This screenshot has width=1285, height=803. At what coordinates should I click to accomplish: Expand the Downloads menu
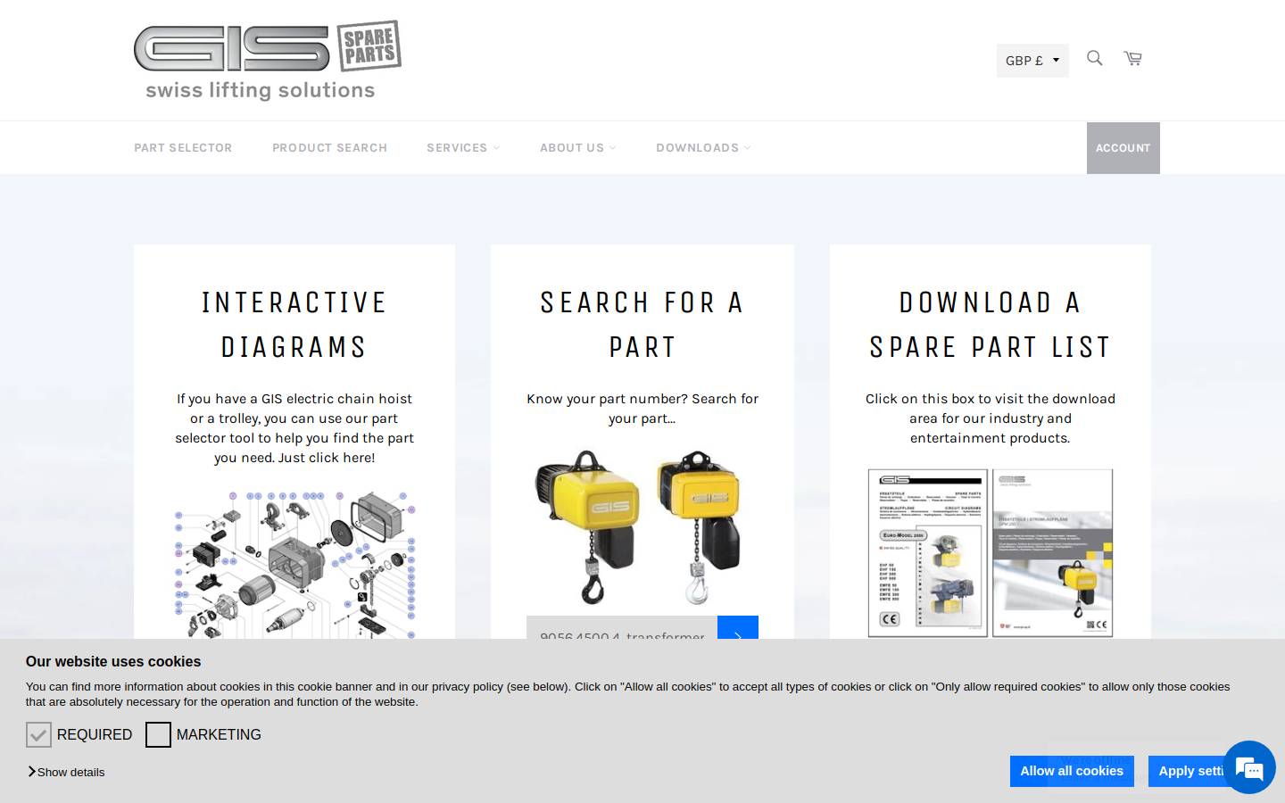pyautogui.click(x=703, y=148)
